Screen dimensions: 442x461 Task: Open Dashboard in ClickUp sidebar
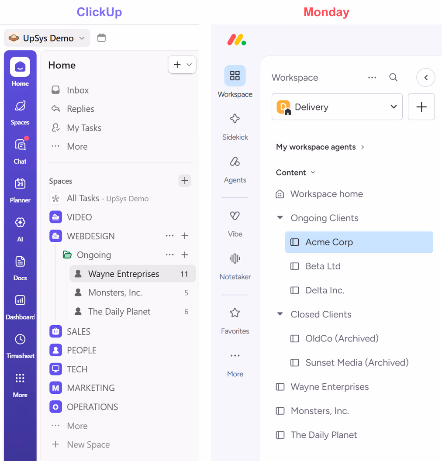coord(20,307)
